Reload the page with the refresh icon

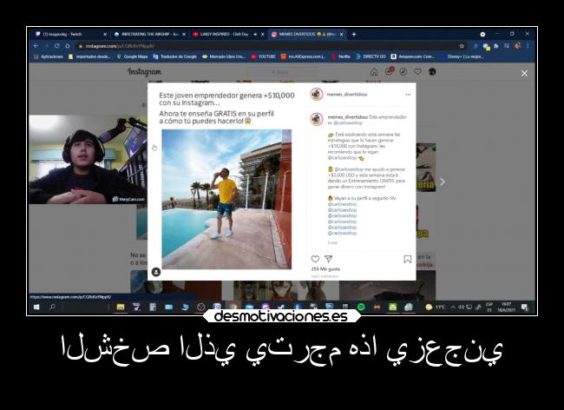(x=56, y=46)
